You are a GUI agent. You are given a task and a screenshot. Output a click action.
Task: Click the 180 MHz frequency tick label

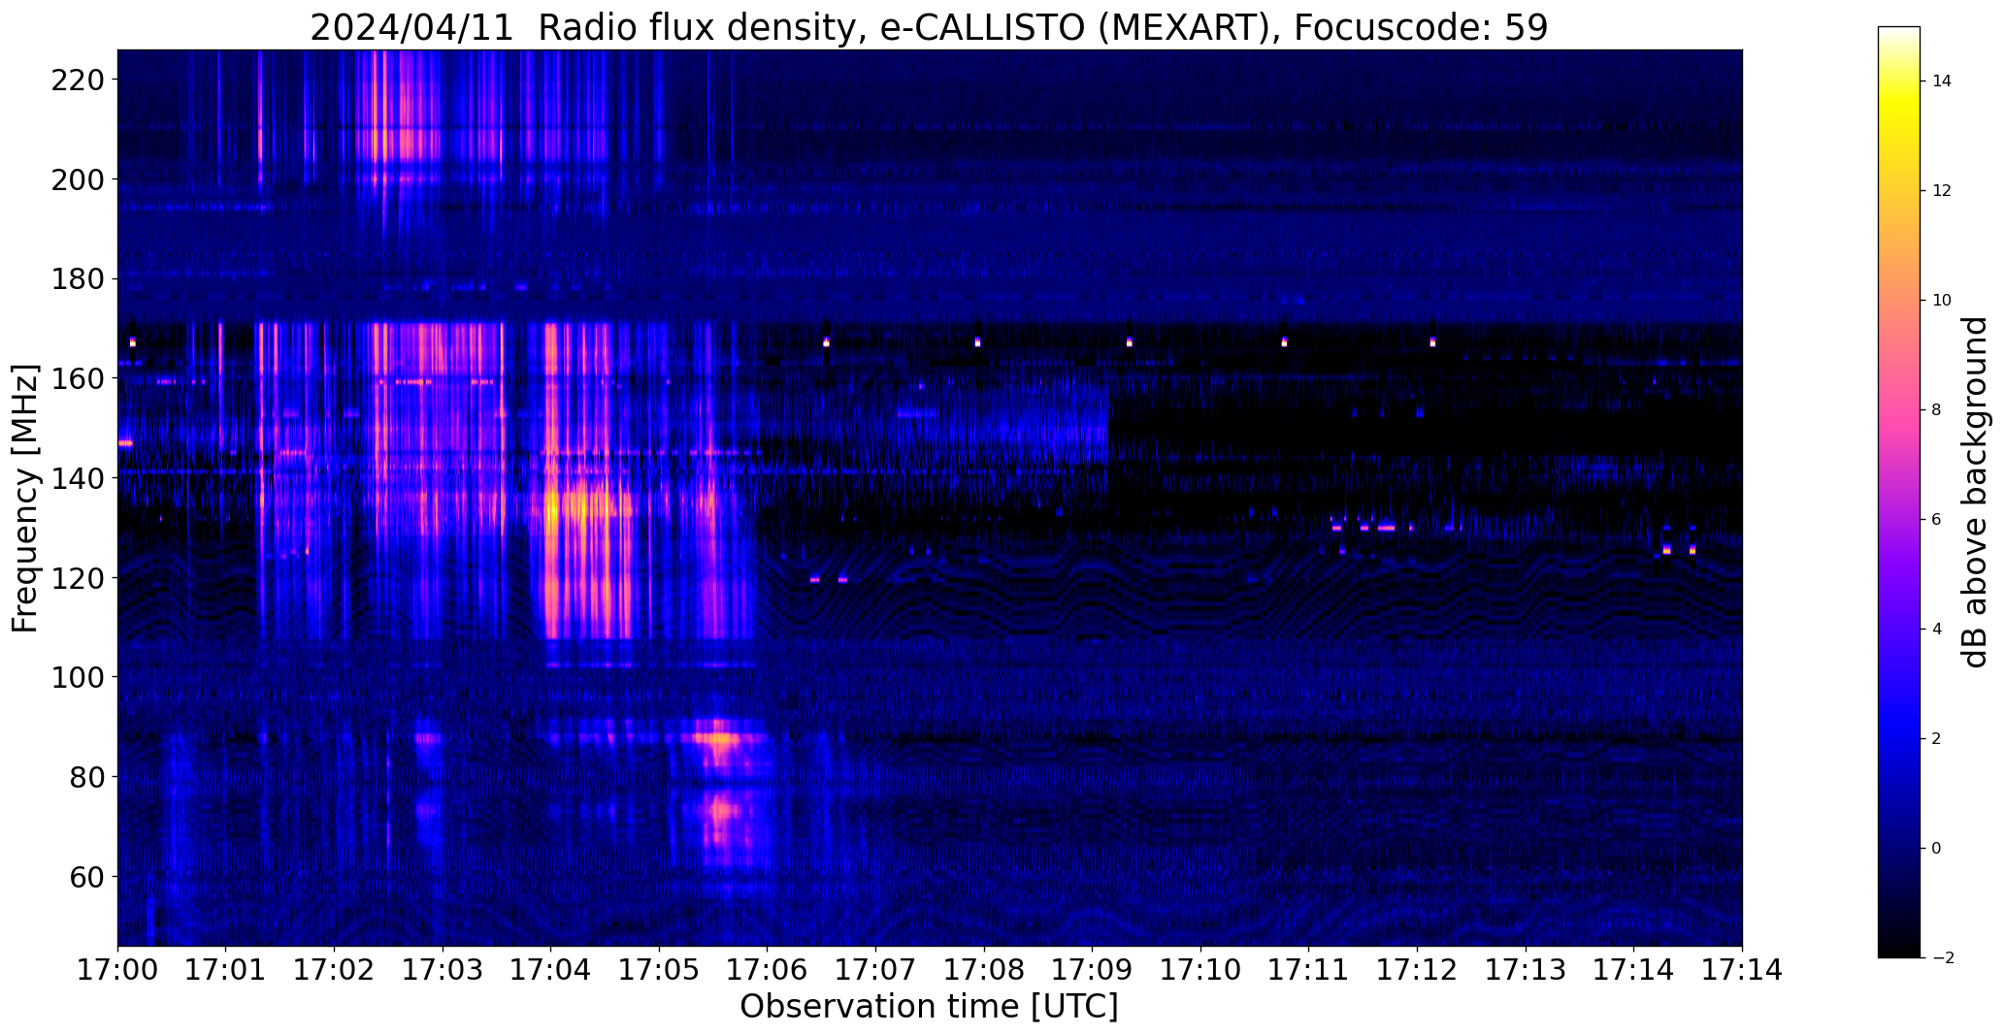(78, 279)
